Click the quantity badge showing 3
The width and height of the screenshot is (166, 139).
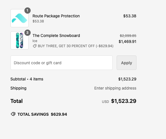pyautogui.click(x=28, y=33)
